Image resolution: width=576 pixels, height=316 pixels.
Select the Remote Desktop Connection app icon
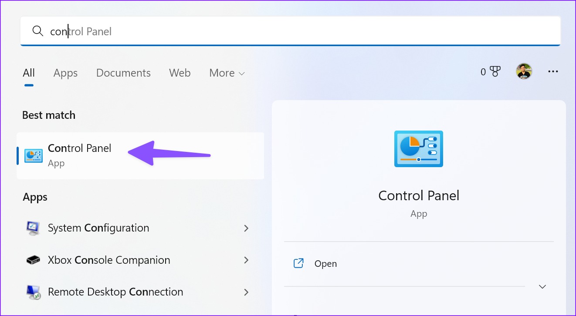(33, 292)
